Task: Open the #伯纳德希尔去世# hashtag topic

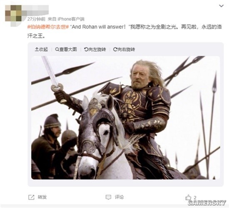Action: tap(48, 27)
